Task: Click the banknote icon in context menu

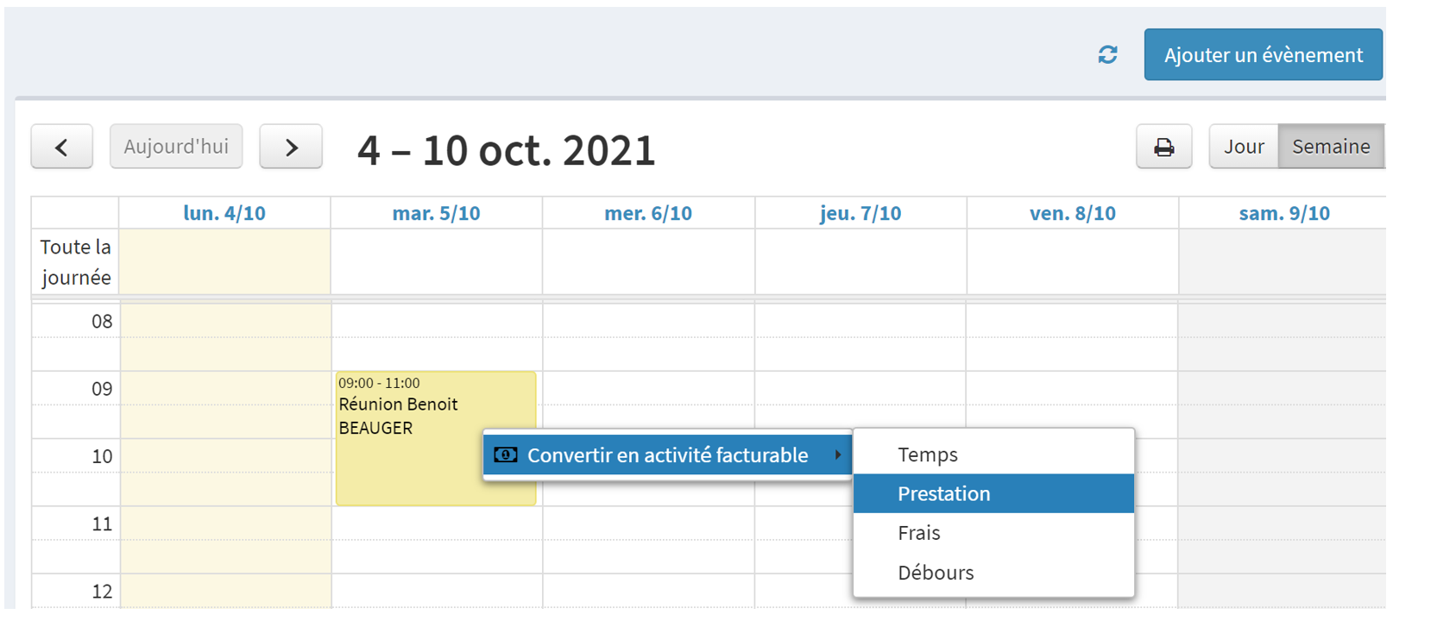Action: pyautogui.click(x=506, y=454)
